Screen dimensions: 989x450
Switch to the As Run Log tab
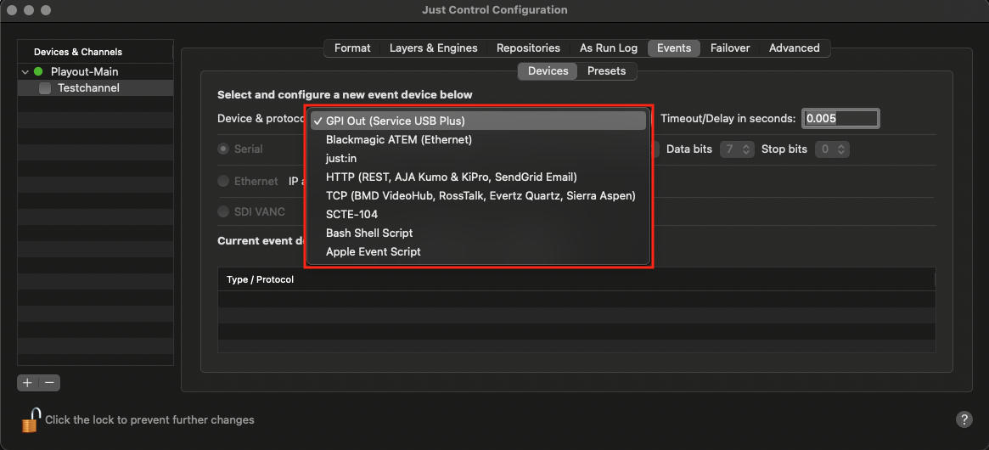pyautogui.click(x=609, y=48)
